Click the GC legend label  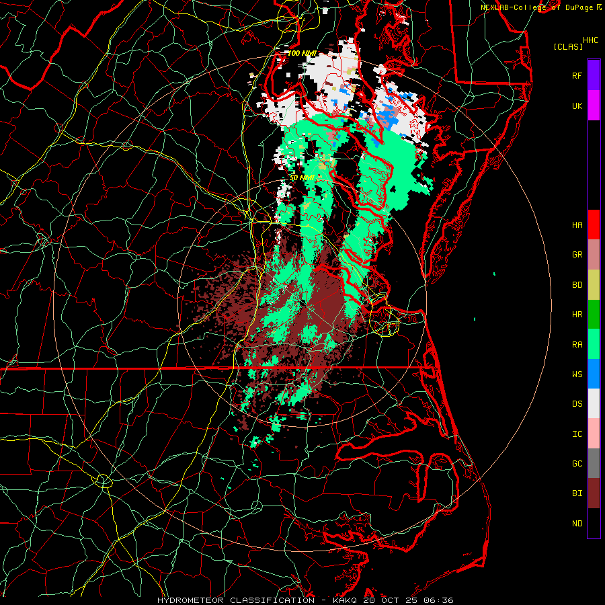click(577, 463)
